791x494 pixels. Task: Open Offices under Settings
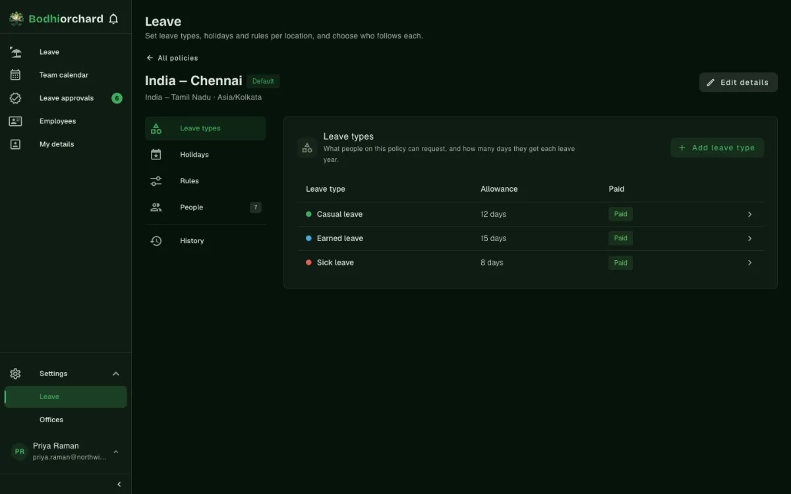pos(66,420)
